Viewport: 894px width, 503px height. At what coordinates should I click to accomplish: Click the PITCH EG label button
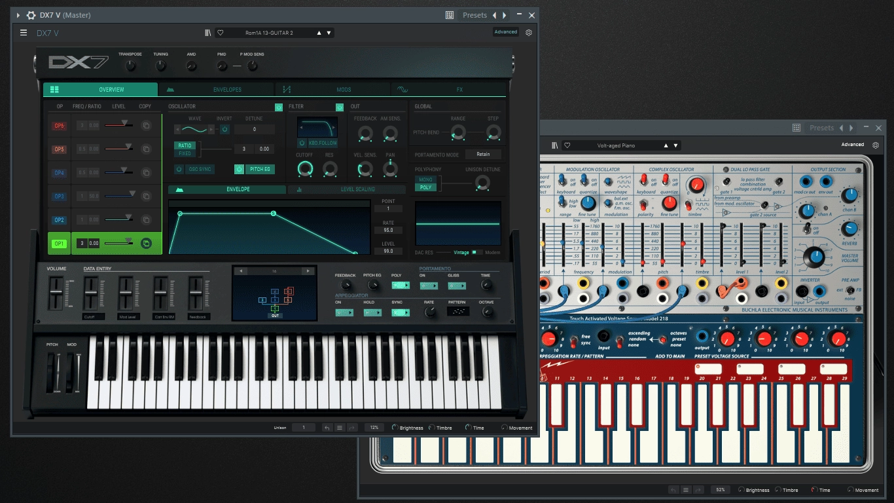(260, 169)
